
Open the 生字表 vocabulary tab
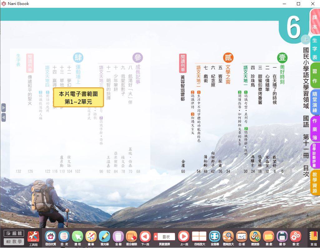(x=315, y=49)
